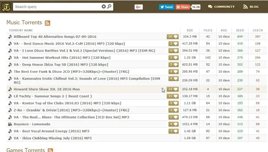Open advanced search settings gear
Screen dimensions: 268x152
tap(104, 6)
